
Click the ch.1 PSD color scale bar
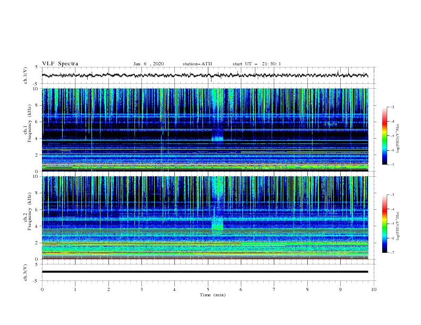[x=385, y=136]
